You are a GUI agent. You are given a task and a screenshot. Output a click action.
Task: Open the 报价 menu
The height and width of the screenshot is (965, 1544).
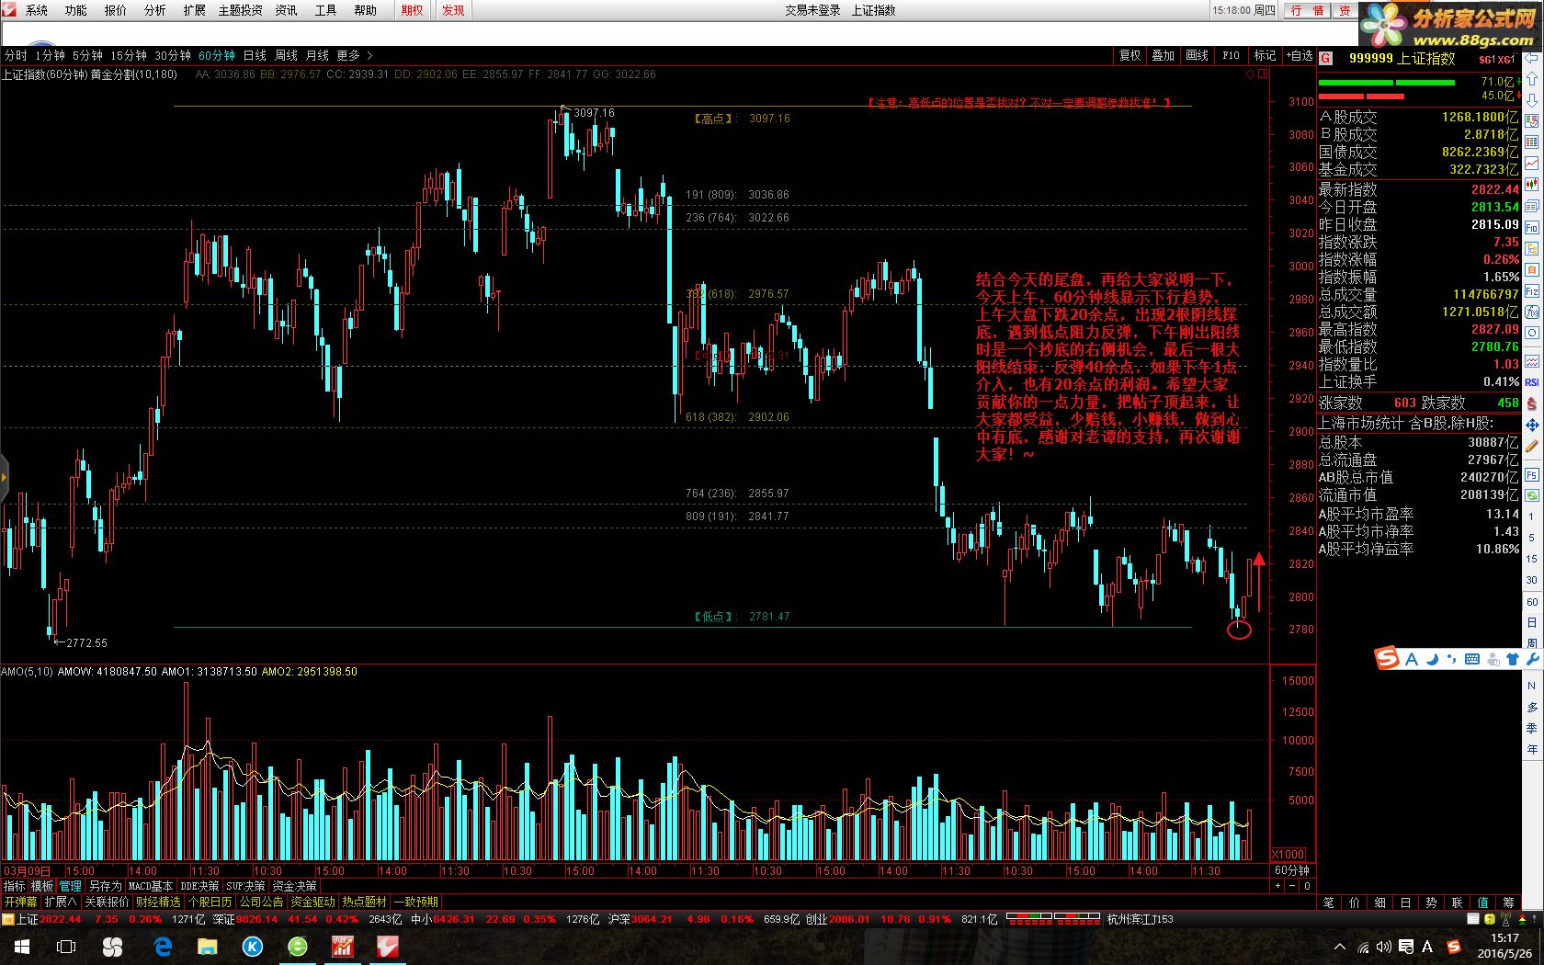coord(116,10)
